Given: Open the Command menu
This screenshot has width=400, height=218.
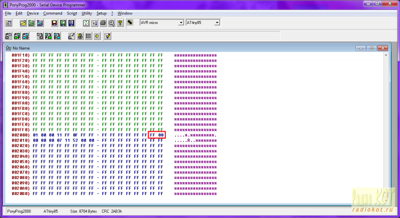Looking at the screenshot, I should pyautogui.click(x=52, y=13).
